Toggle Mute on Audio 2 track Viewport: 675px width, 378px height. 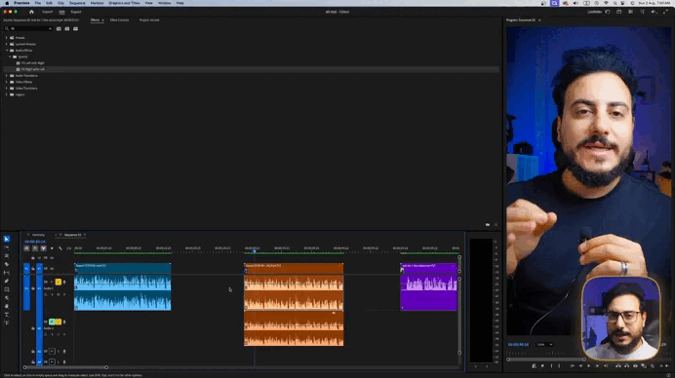click(x=52, y=321)
